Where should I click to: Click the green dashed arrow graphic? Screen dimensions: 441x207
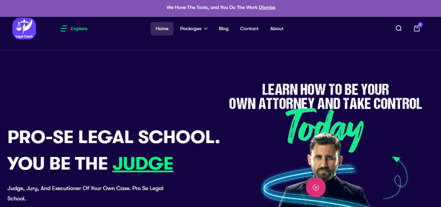click(399, 177)
